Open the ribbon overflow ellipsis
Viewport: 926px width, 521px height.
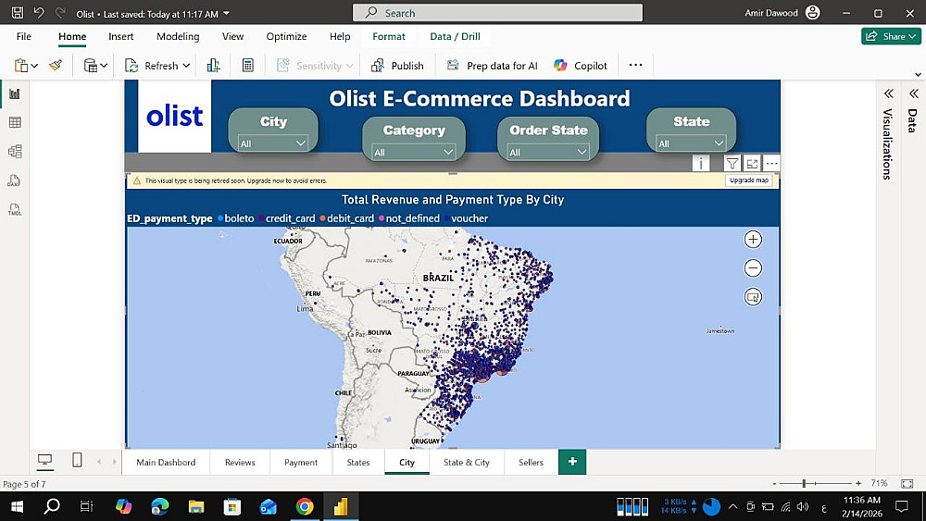(x=635, y=65)
